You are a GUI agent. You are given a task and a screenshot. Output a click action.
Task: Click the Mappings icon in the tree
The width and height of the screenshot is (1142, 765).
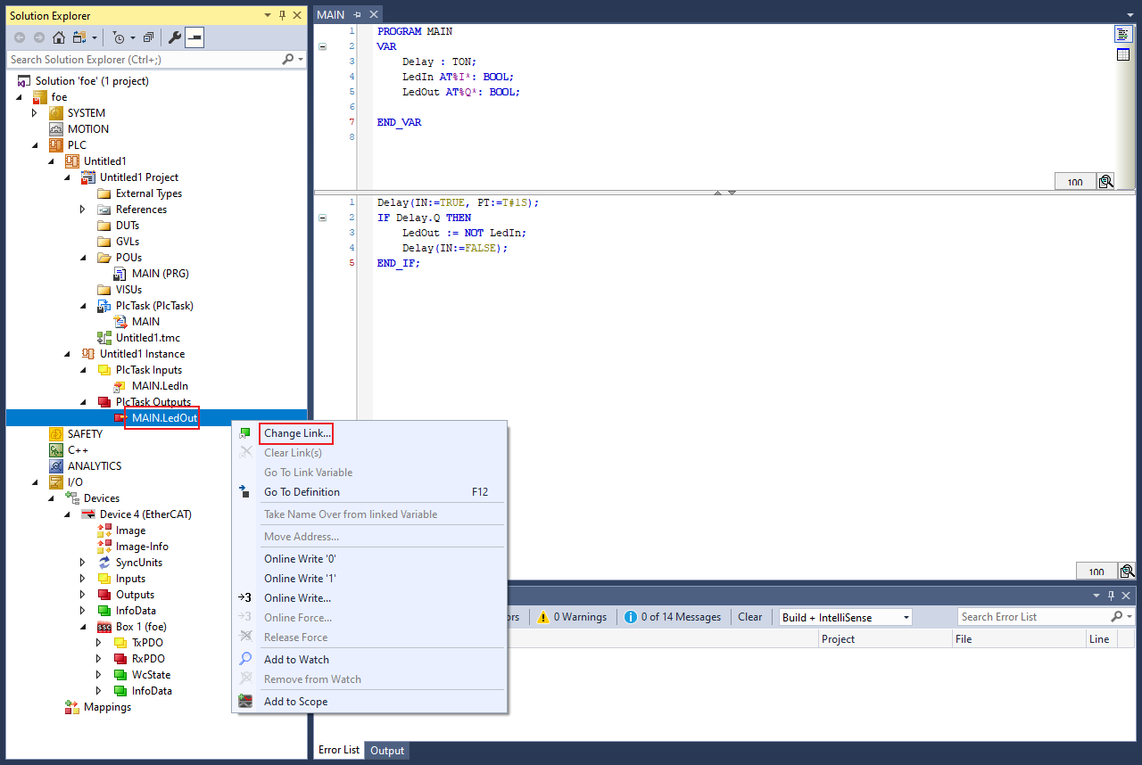pos(72,707)
